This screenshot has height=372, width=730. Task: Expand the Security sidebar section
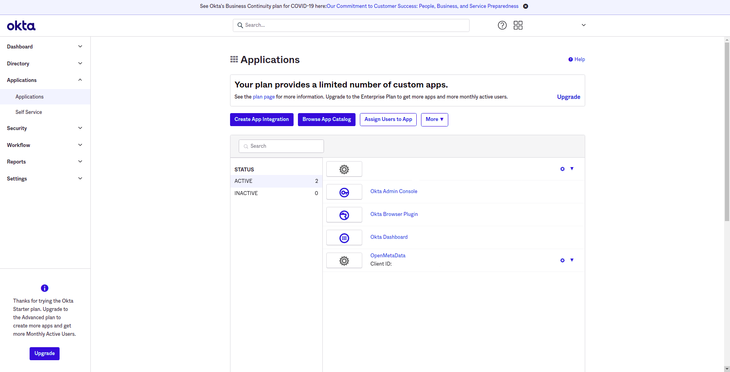(45, 128)
